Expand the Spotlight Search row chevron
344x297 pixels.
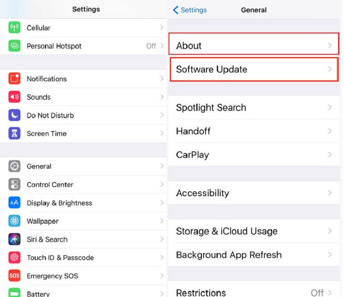pos(330,108)
